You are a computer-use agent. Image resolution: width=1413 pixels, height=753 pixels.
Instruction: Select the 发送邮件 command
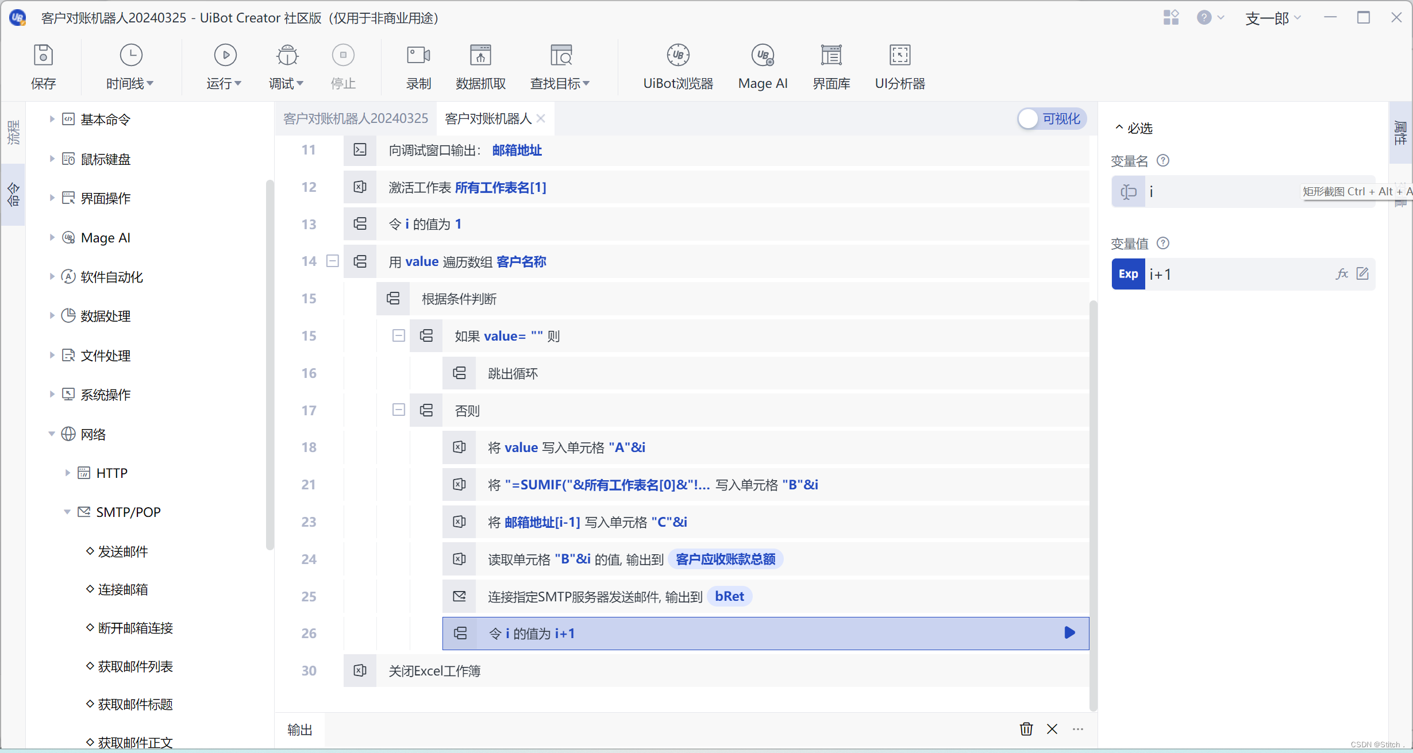123,551
